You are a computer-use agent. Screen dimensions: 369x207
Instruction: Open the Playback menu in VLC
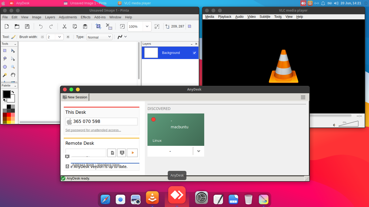pyautogui.click(x=224, y=17)
